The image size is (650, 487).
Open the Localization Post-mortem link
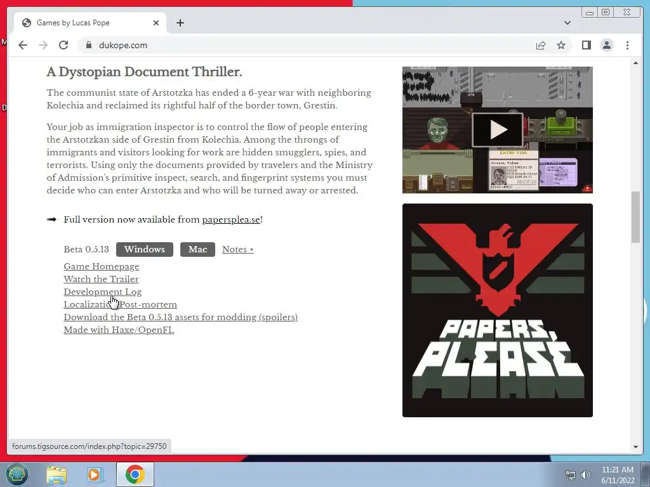pos(120,305)
